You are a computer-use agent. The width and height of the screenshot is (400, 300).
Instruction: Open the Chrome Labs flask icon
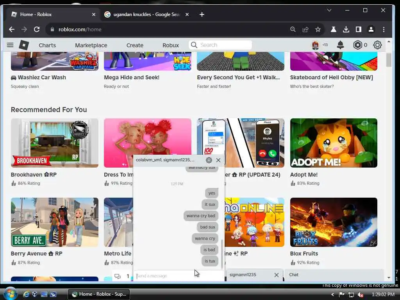334,29
